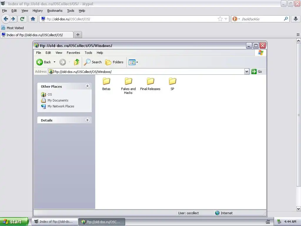Screen dimensions: 301x226
Task: Expand the Details panel
Action: [87, 120]
